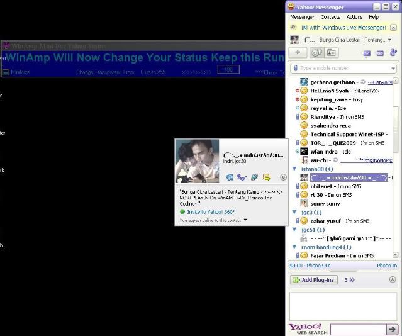Click the contact list scrollbar down arrow
This screenshot has height=336, width=402.
[395, 255]
